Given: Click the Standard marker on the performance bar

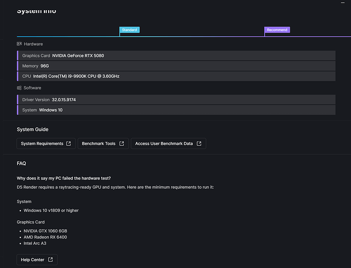Looking at the screenshot, I should click(x=129, y=30).
